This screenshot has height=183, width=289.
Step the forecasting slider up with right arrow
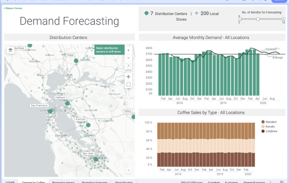point(284,19)
